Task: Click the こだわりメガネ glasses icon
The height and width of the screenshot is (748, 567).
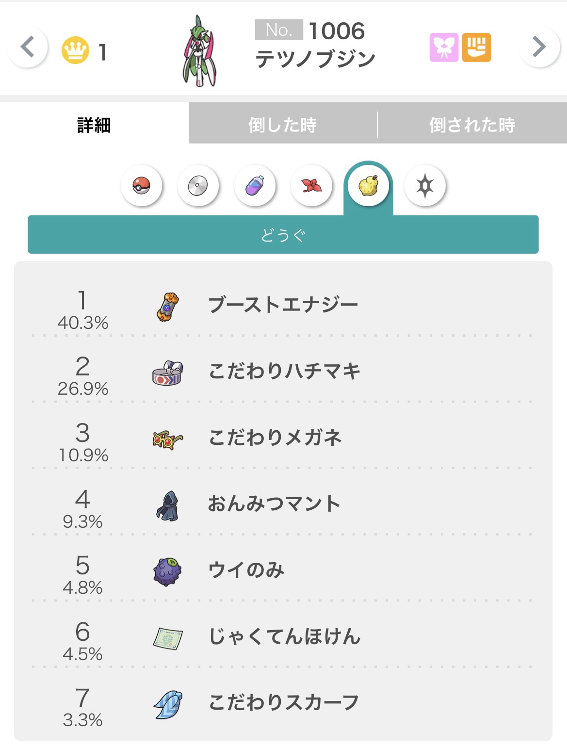Action: (167, 439)
